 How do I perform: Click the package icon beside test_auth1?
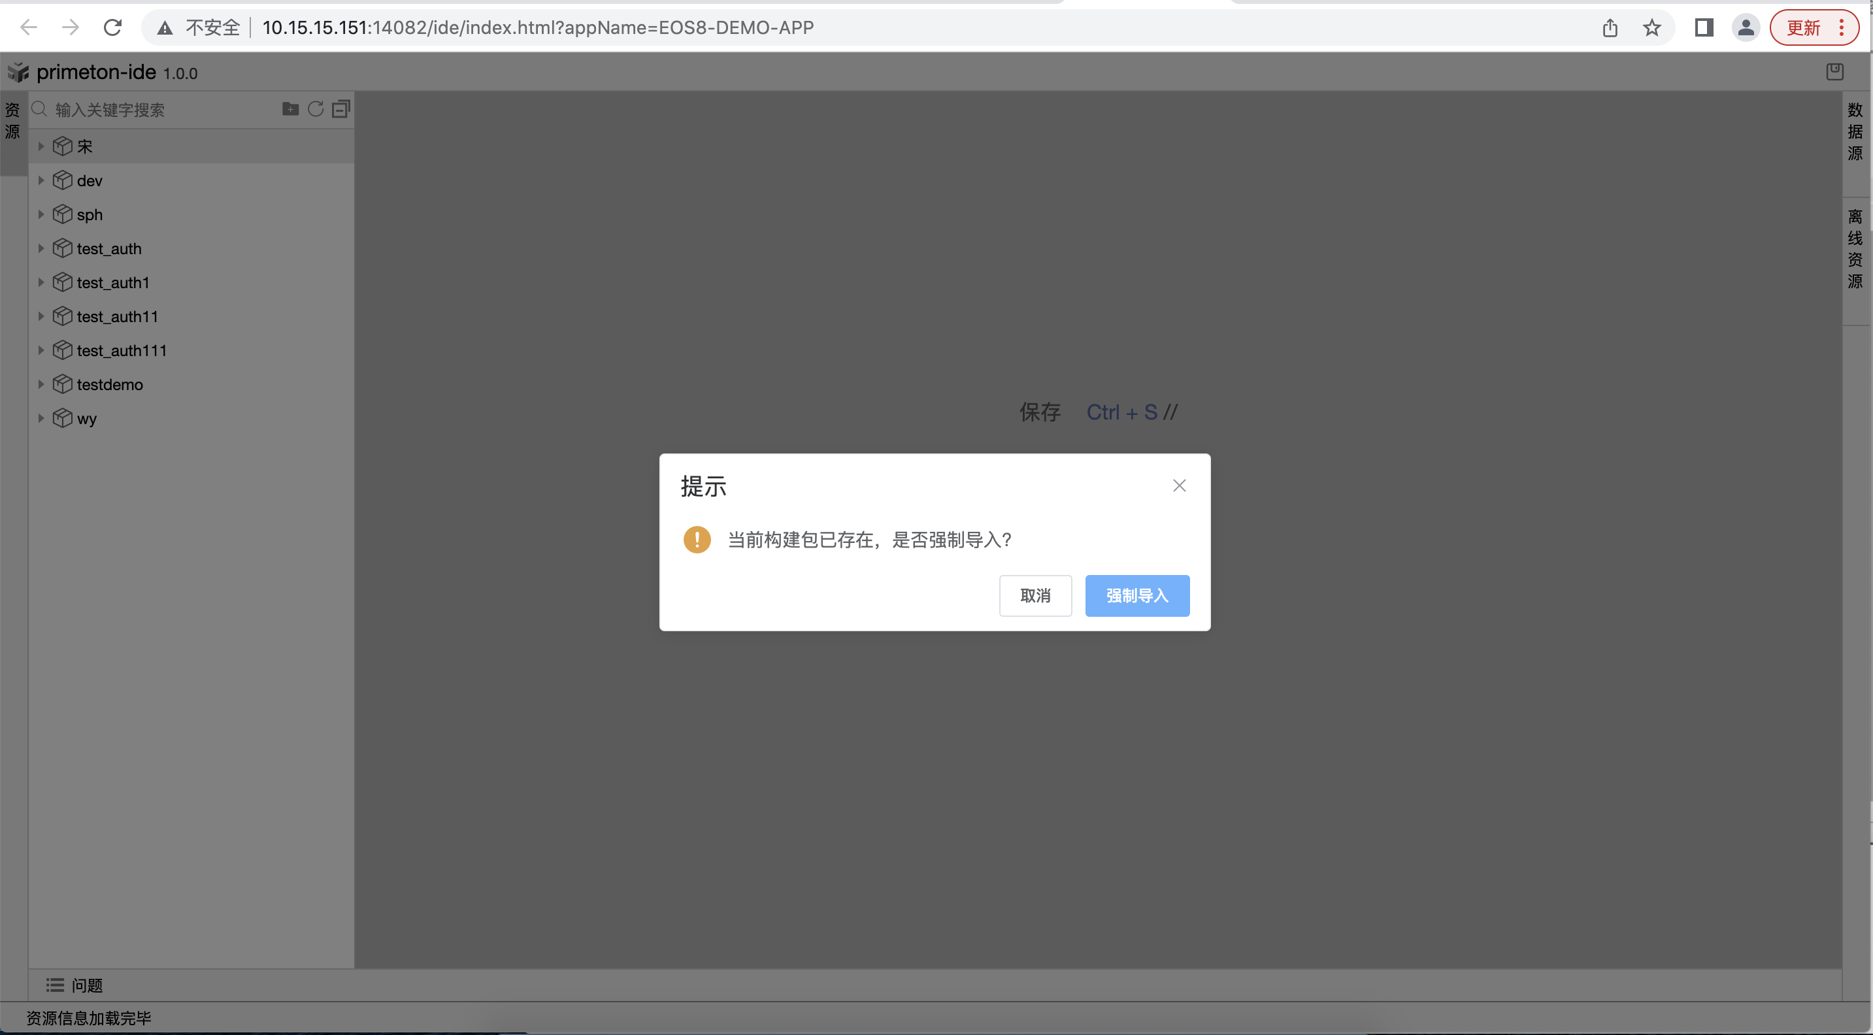tap(63, 282)
